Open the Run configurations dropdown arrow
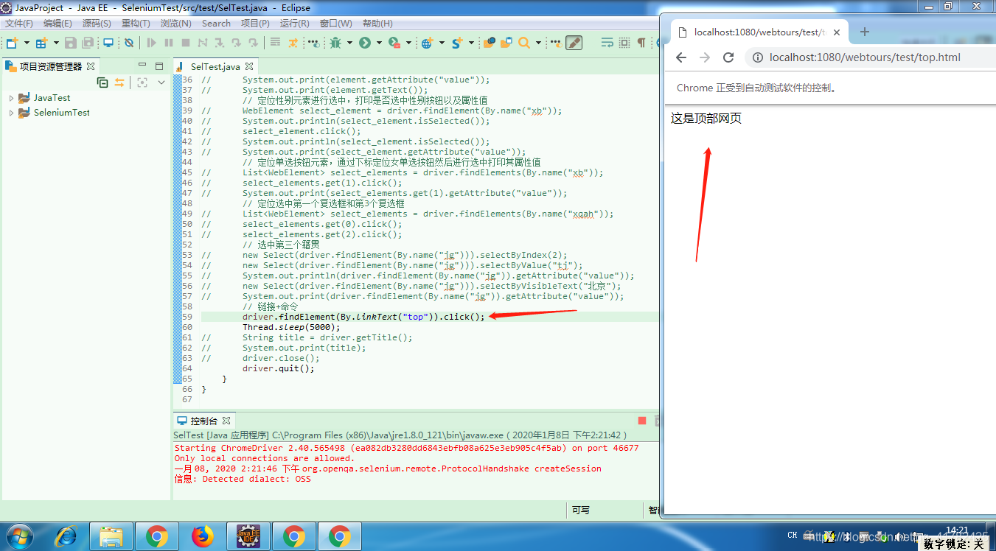Image resolution: width=996 pixels, height=551 pixels. 379,43
